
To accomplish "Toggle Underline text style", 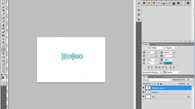I will (x=171, y=68).
